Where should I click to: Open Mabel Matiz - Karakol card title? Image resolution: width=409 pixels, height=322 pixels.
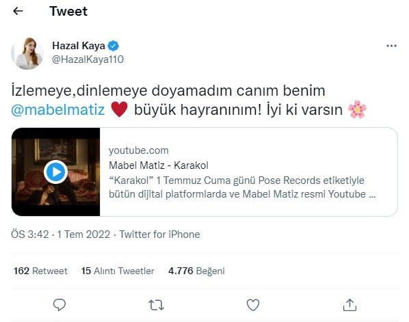pyautogui.click(x=159, y=165)
